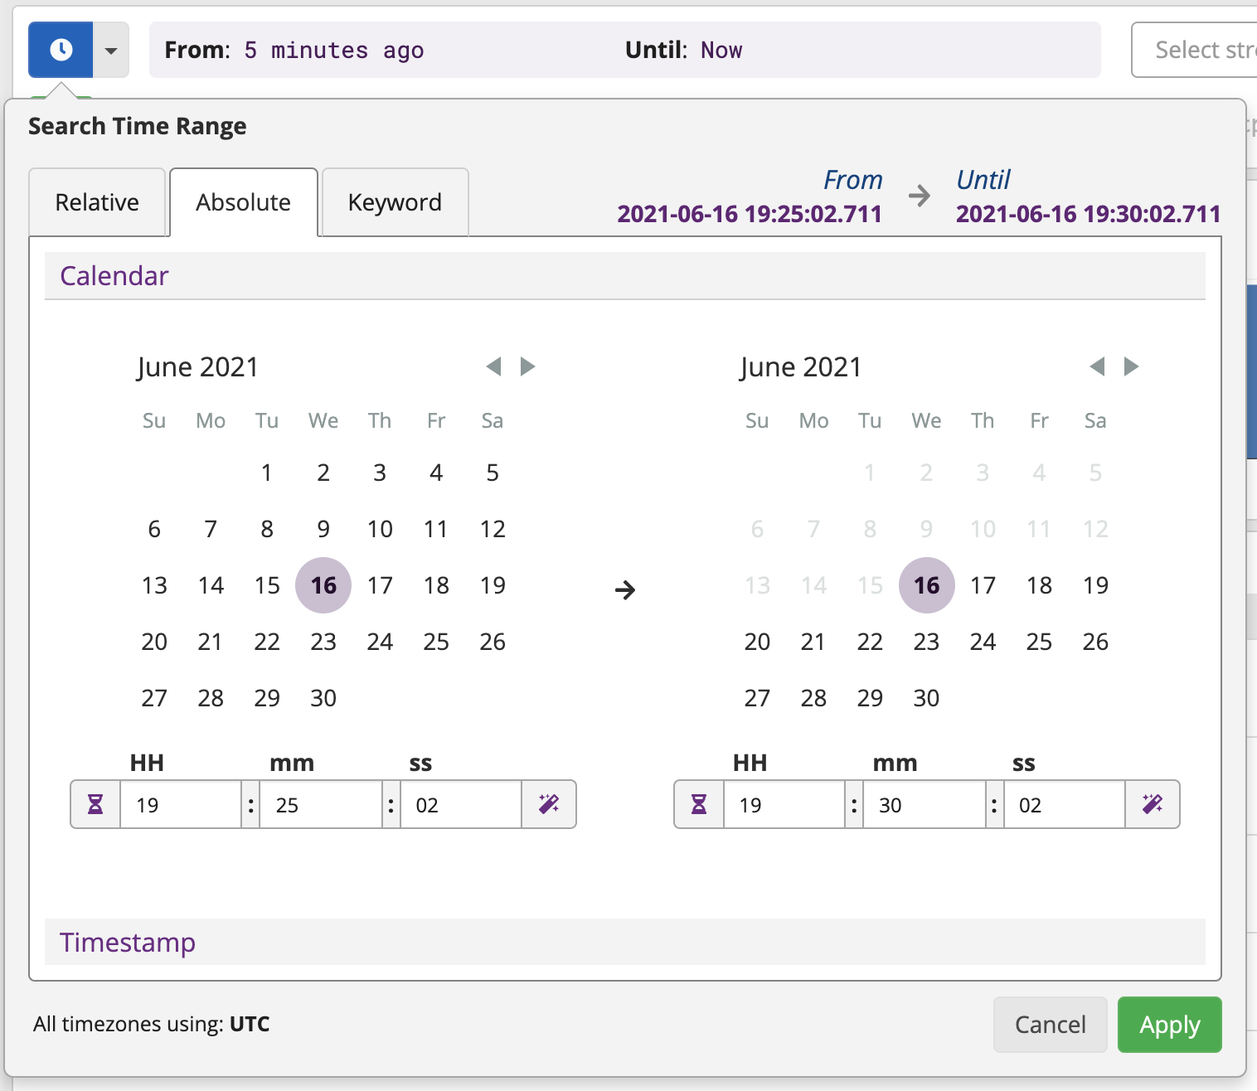Go to previous month on left calendar
This screenshot has width=1257, height=1091.
tap(493, 366)
